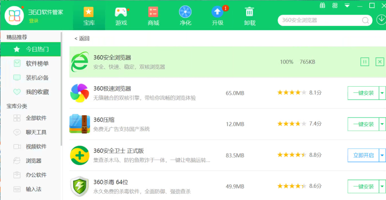Open the main menu dropdown triangle in title bar
The height and width of the screenshot is (200, 386).
347,5
